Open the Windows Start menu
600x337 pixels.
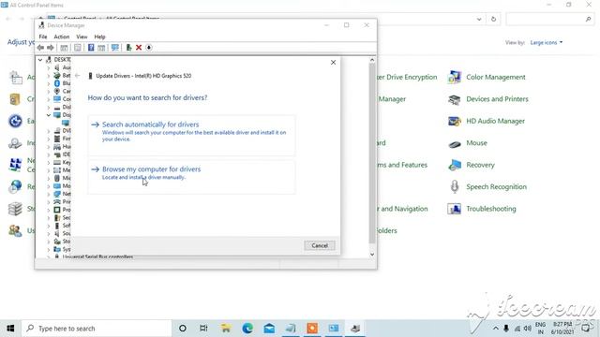click(x=10, y=329)
